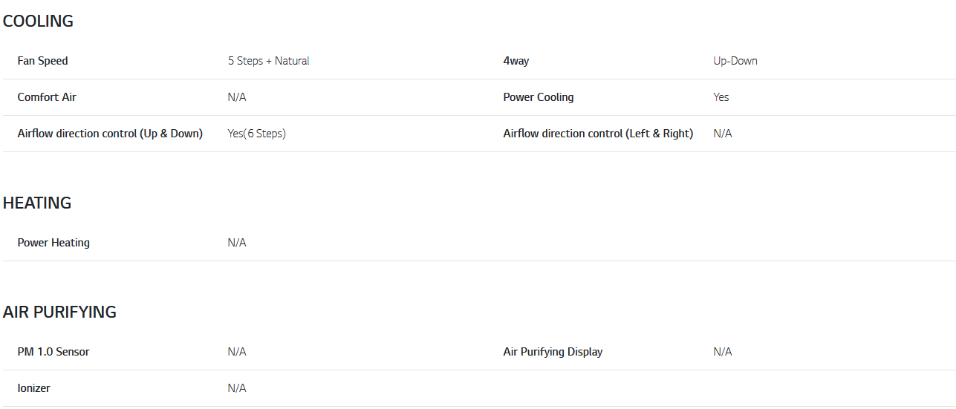Select the Airflow direction control (Left & Right) label
The image size is (956, 409).
(x=598, y=134)
